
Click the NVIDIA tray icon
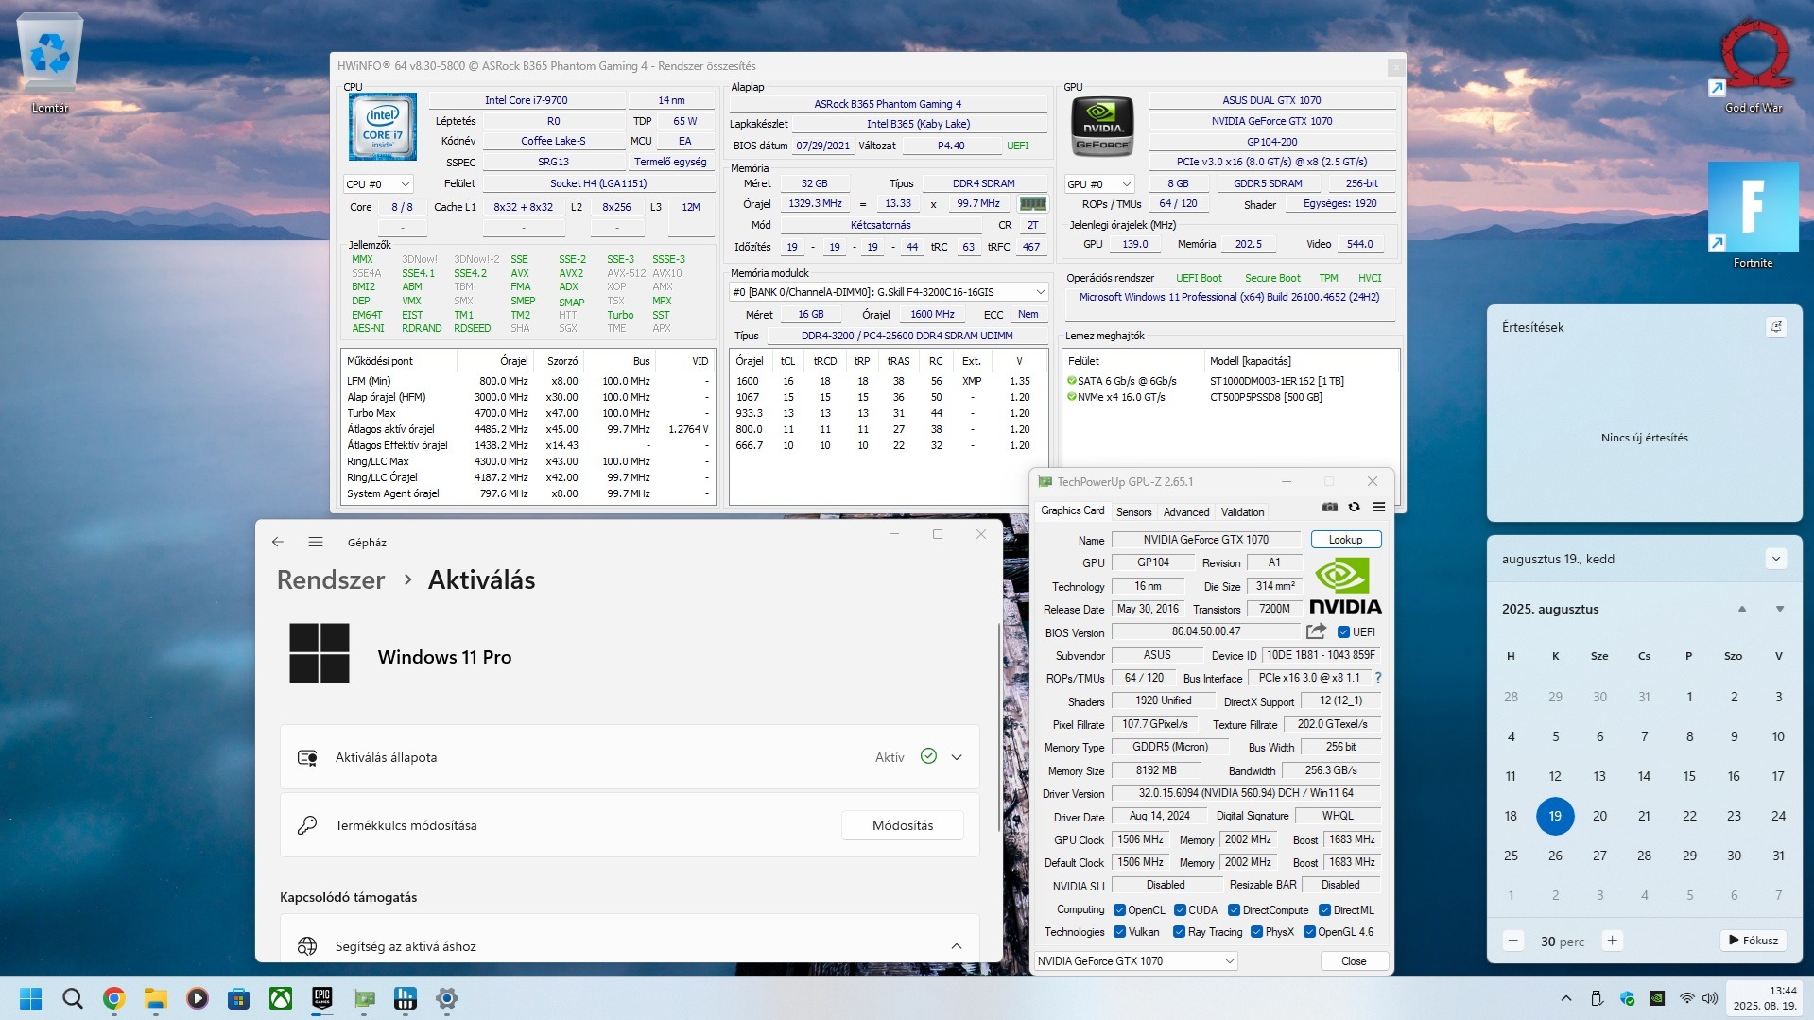1657,998
